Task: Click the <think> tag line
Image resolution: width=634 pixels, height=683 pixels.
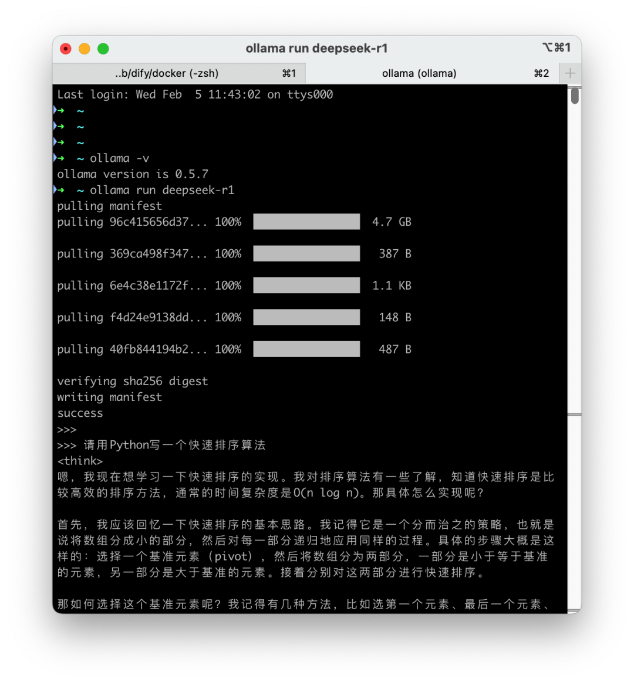Action: pyautogui.click(x=80, y=461)
